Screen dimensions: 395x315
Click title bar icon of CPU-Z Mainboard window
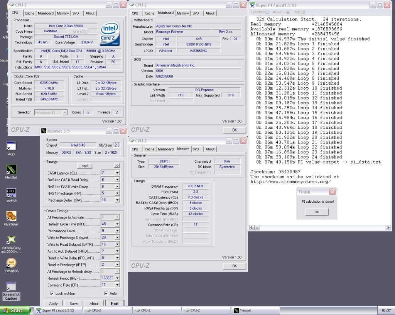point(132,5)
